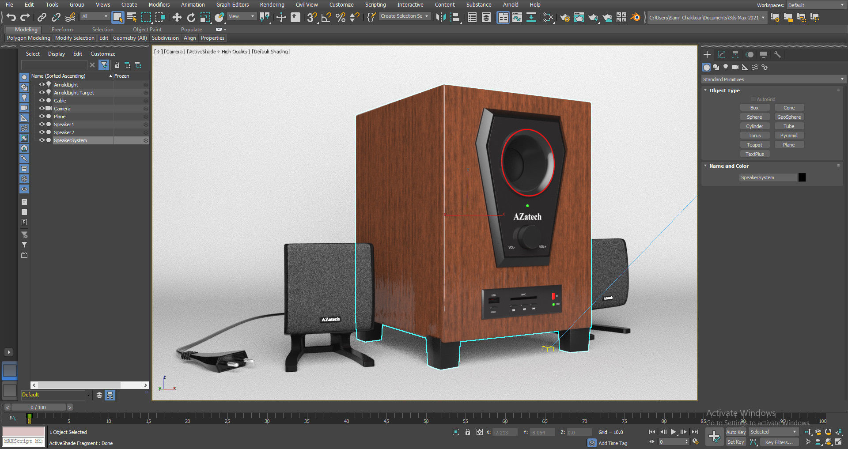
Task: Click the Scene Explorer search field
Action: (x=54, y=65)
